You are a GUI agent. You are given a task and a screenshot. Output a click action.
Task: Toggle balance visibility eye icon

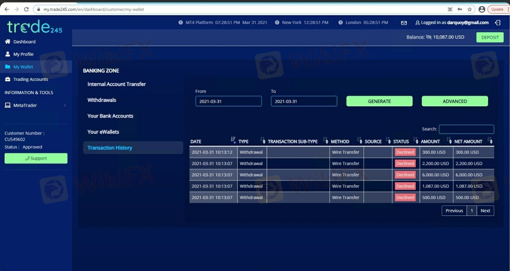tap(429, 37)
